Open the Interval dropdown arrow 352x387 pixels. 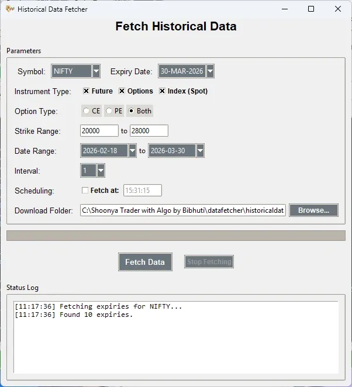(x=101, y=171)
